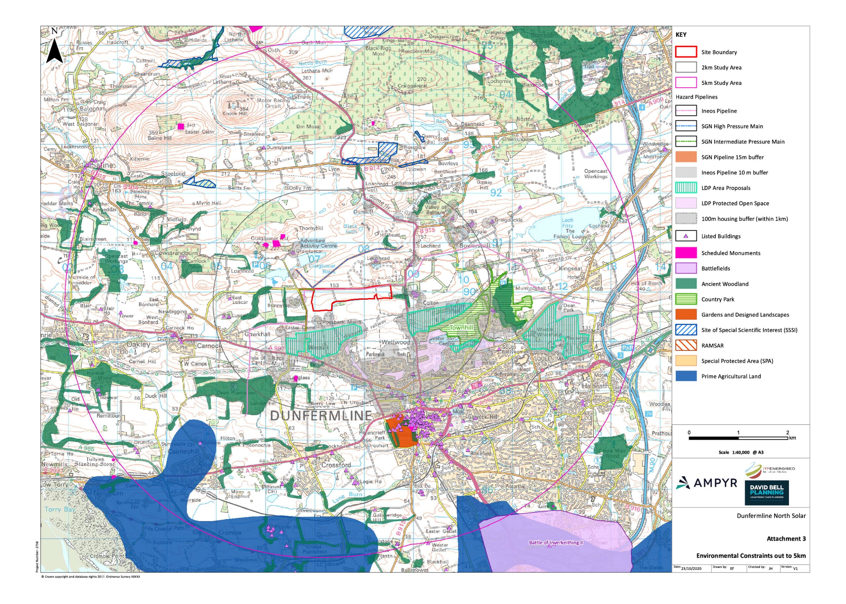Viewport: 846px width, 604px height.
Task: Click the Ineos Pipeline dashed line symbol
Action: [685, 111]
